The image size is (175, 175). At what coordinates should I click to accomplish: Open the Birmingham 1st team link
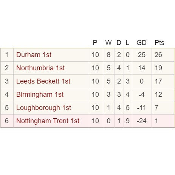[x=40, y=94]
